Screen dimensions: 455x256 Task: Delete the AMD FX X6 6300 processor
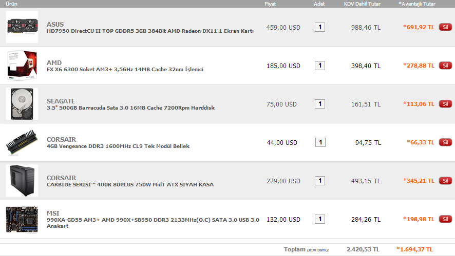coord(445,66)
